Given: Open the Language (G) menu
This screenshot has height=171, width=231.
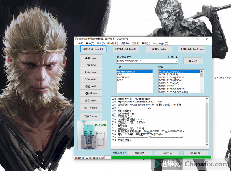Looking at the screenshot, I should (x=161, y=43).
